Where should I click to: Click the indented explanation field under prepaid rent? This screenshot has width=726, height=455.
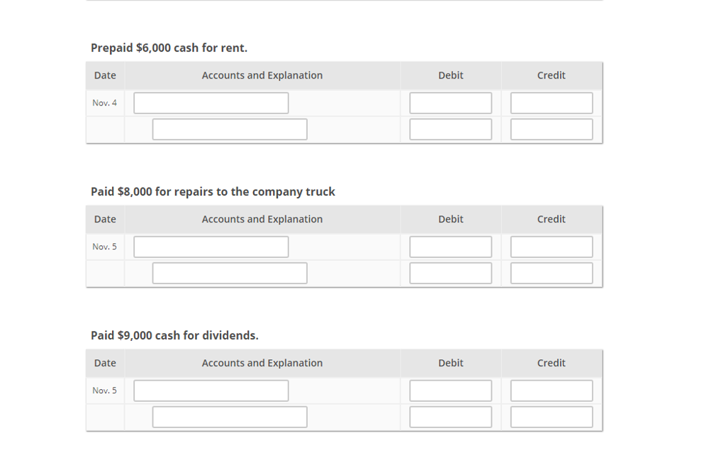point(230,128)
